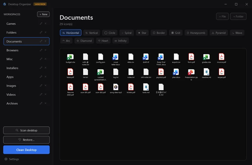Viewport: 252px width, 165px height.
Task: Select the draft.rtf document icon
Action: [x=146, y=57]
